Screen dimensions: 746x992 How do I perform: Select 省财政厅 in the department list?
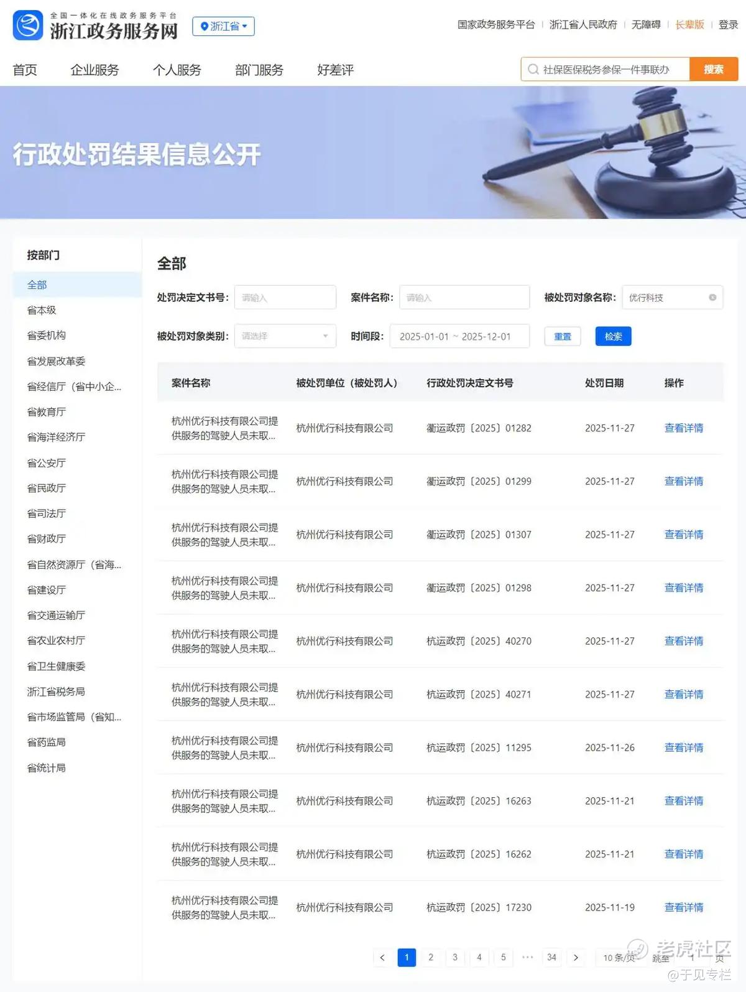pyautogui.click(x=46, y=539)
